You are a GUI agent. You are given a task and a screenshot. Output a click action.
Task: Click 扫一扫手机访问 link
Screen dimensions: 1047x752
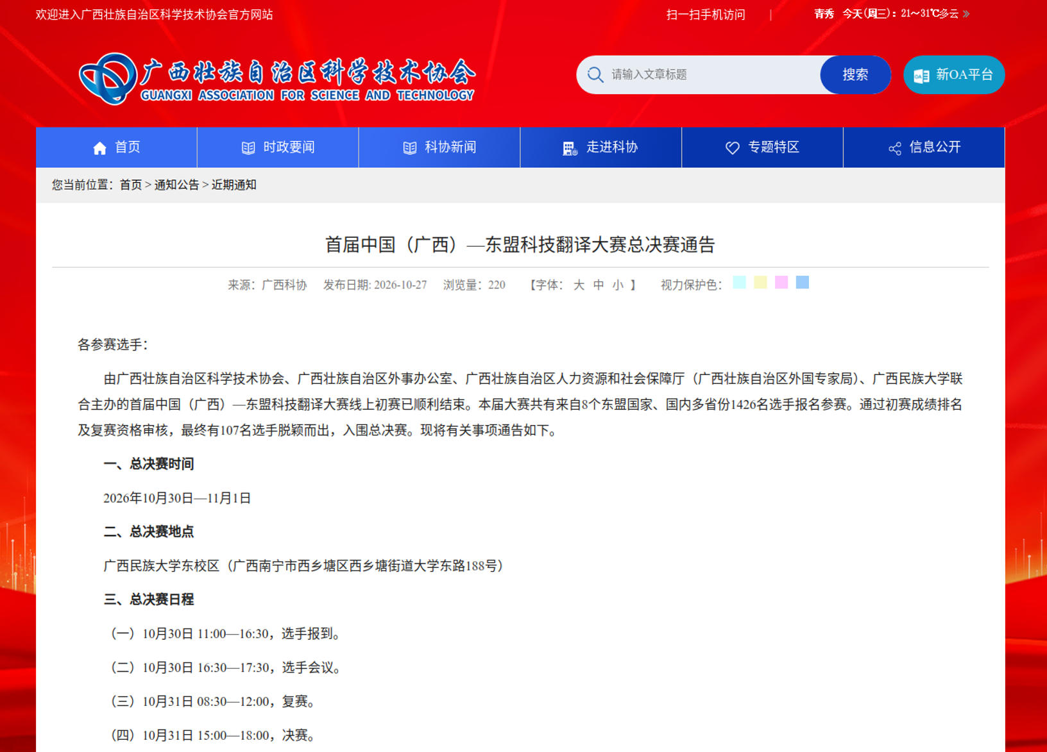click(706, 14)
